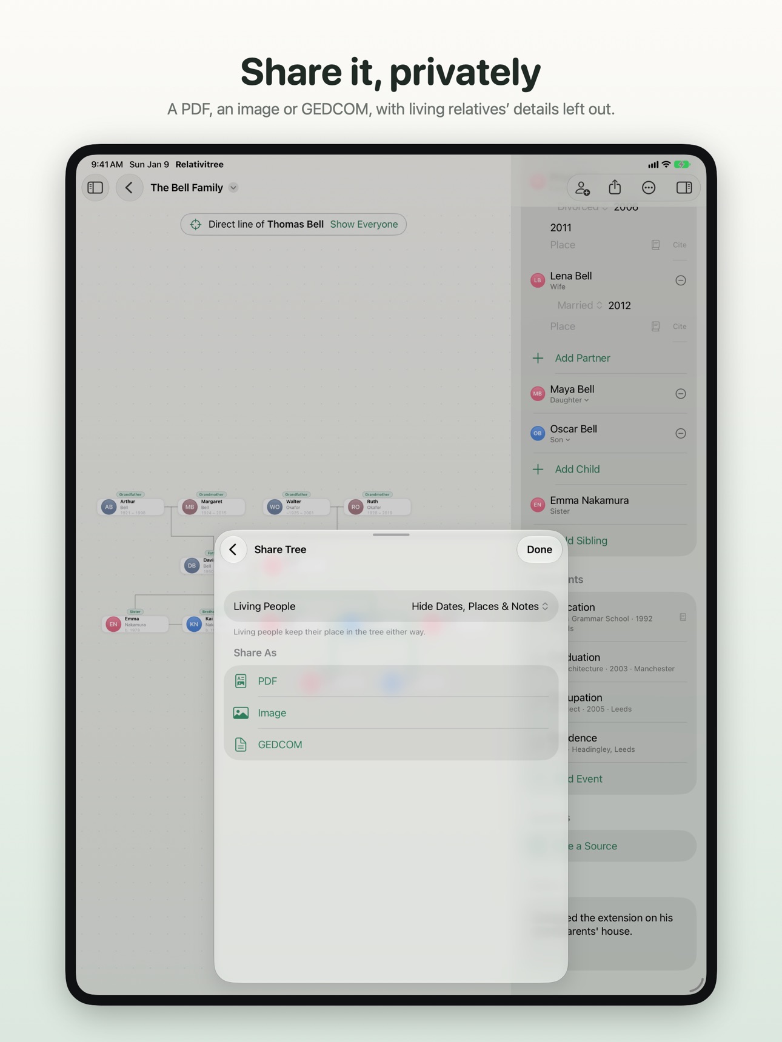
Task: Remove Maya Bell from children
Action: click(x=681, y=394)
